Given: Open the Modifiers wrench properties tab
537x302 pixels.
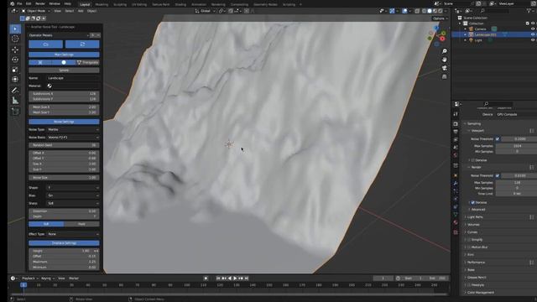Looking at the screenshot, I should click(x=456, y=184).
